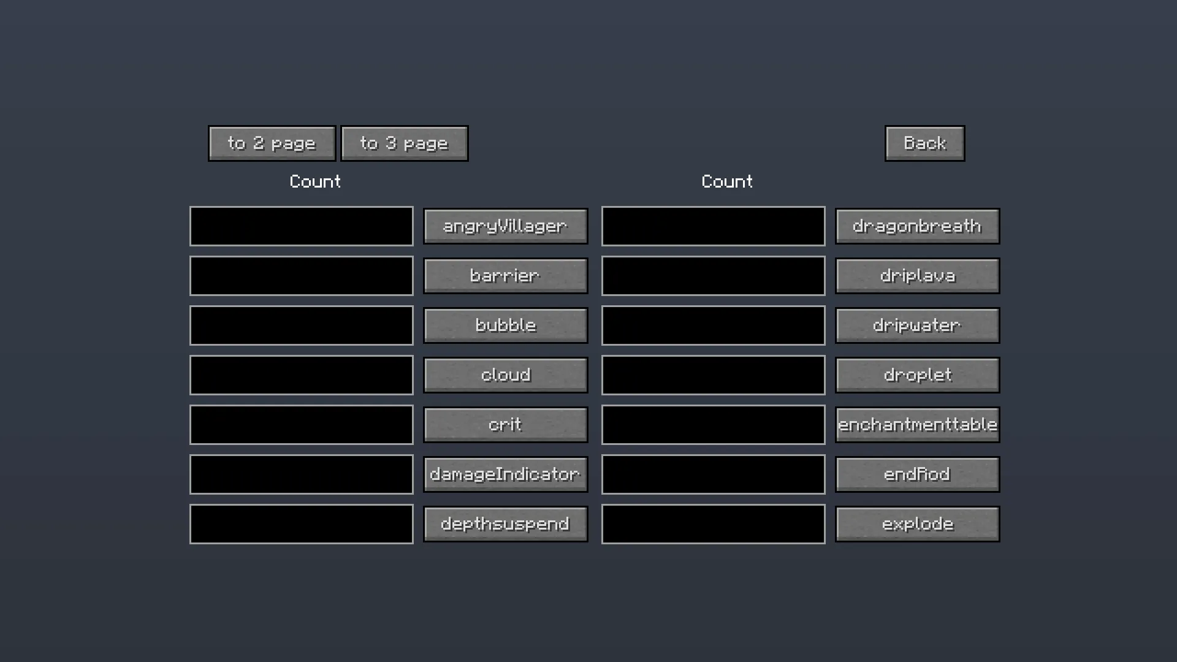Select the endRod particle button
1177x662 pixels.
point(916,474)
